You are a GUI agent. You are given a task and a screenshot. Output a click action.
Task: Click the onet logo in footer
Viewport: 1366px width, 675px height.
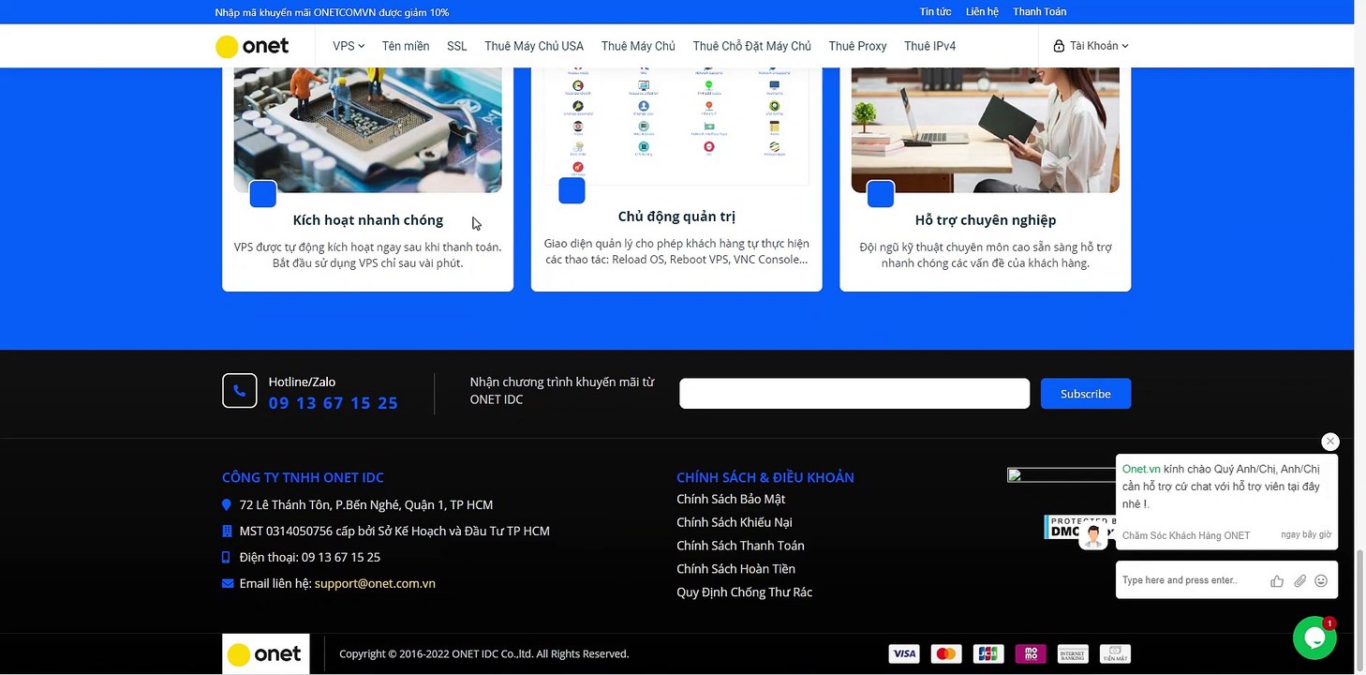click(x=266, y=653)
